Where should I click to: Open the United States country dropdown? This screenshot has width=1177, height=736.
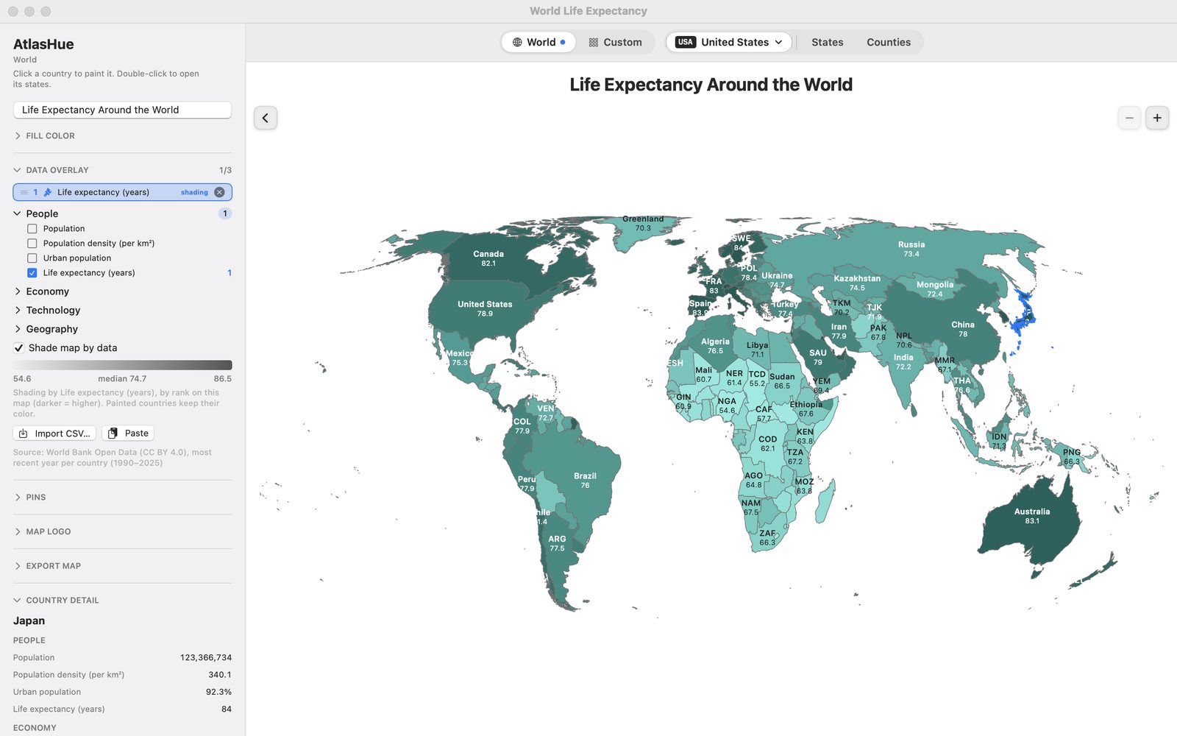point(729,42)
